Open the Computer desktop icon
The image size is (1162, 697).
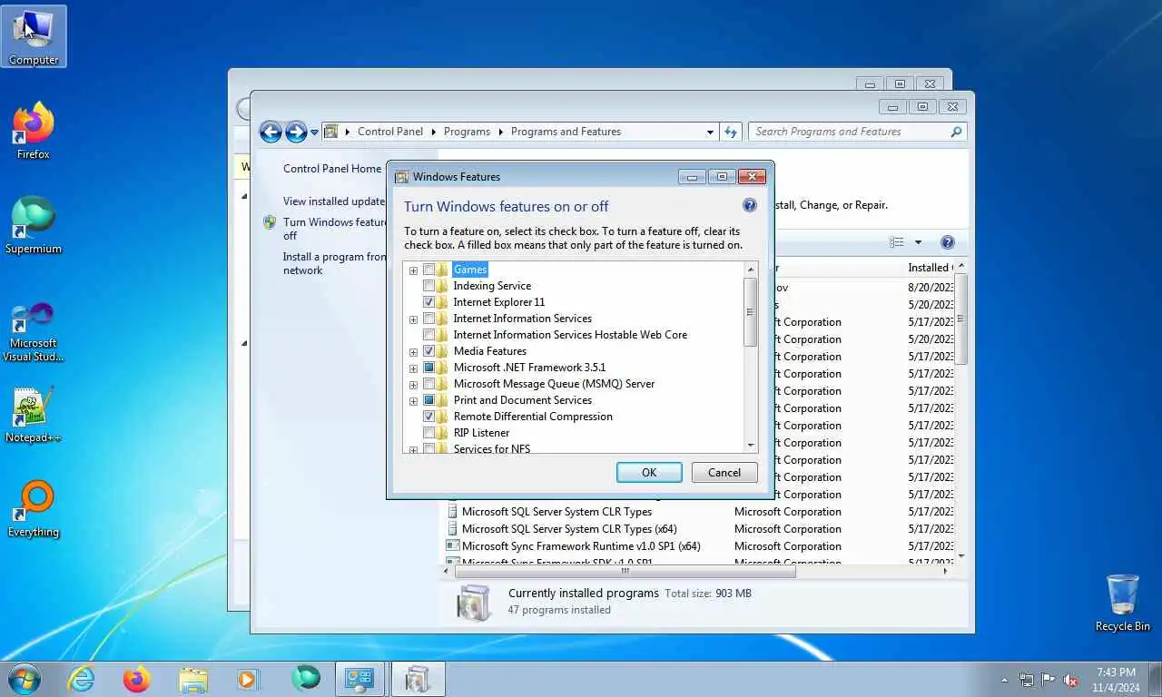tap(34, 36)
